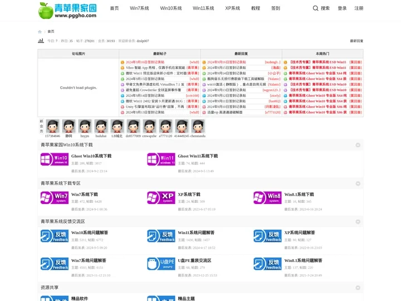Open the 教程 navigation menu item
This screenshot has width=401, height=301.
click(256, 8)
